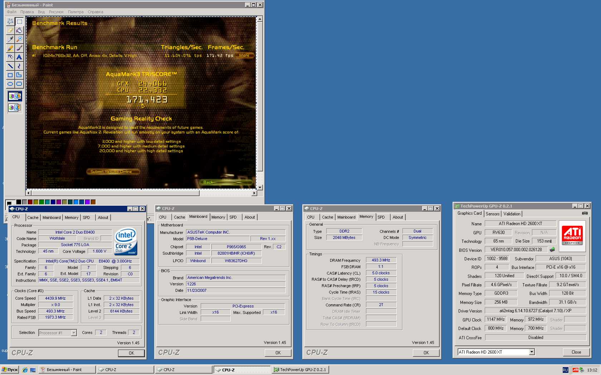The height and width of the screenshot is (375, 601).
Task: Click the Show Desktop quick launch icon
Action: [33, 370]
